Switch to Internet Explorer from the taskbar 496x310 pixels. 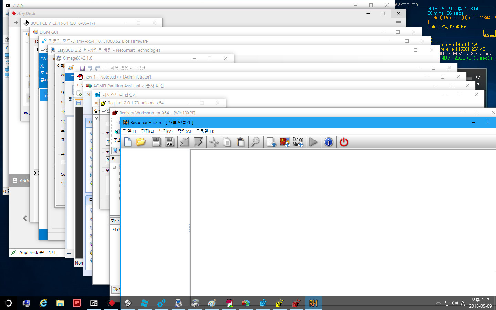click(43, 303)
